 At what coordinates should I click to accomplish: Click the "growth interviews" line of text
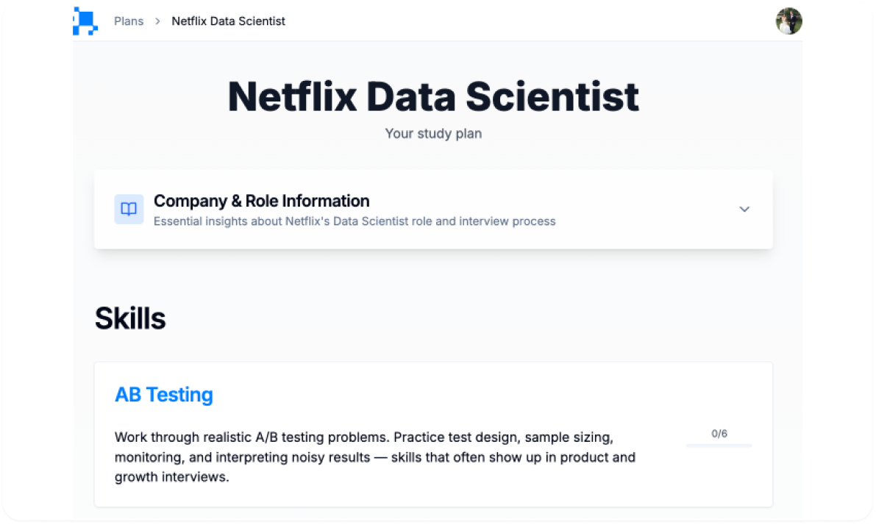click(172, 477)
